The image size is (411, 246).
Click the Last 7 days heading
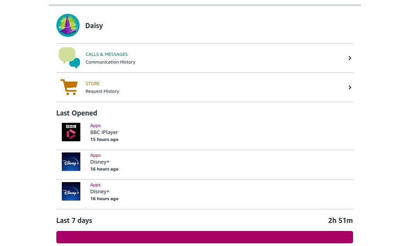click(74, 221)
